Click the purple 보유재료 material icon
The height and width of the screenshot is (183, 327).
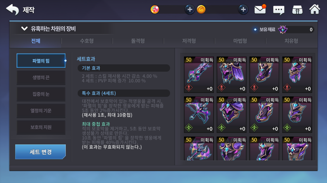pos(283,30)
